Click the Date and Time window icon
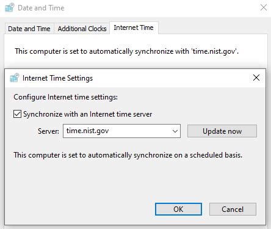 (x=9, y=7)
